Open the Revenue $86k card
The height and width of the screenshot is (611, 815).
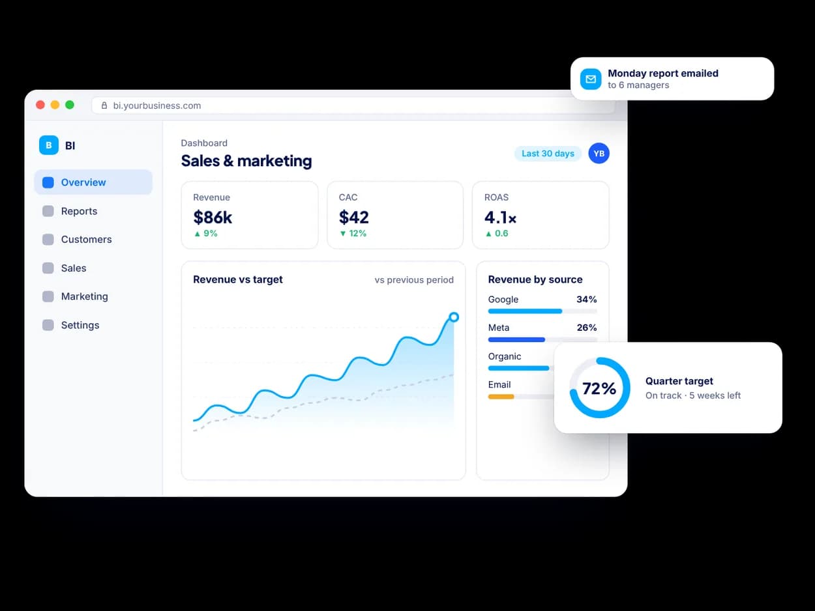(250, 215)
